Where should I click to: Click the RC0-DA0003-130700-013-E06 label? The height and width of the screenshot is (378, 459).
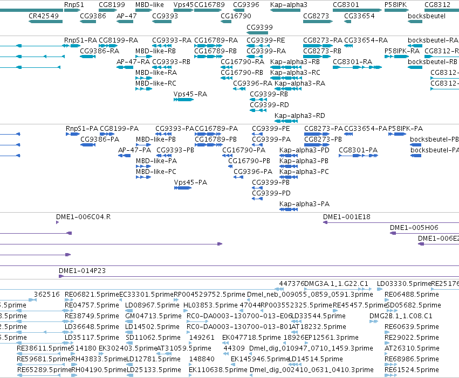[239, 316]
